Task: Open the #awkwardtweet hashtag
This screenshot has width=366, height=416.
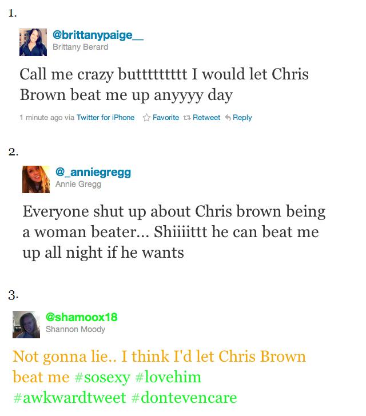Action: point(69,398)
